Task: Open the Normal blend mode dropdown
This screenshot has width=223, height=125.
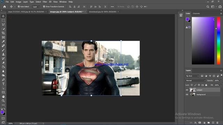Action: (195, 81)
